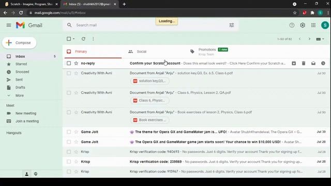Viewport: 331px width, 186px height.
Task: Open Hangouts contacts person icon
Action: click(x=26, y=174)
